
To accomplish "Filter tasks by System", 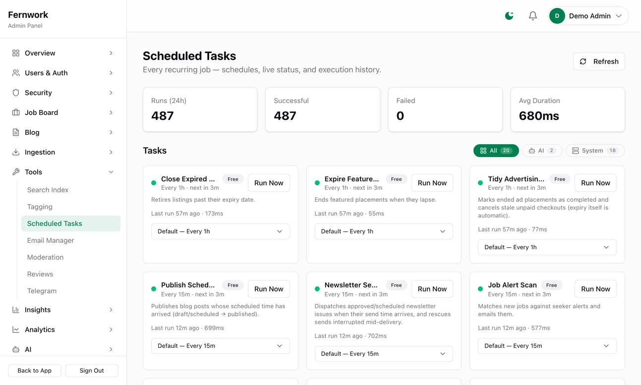I will (595, 151).
